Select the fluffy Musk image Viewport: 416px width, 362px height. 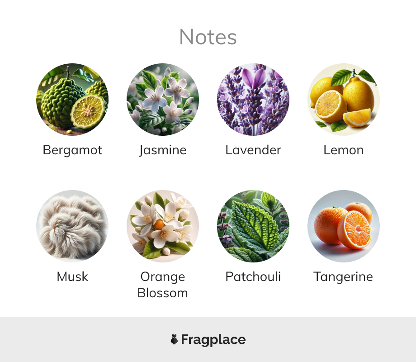72,226
